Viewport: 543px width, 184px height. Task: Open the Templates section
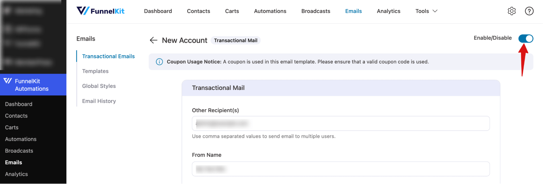click(x=95, y=71)
